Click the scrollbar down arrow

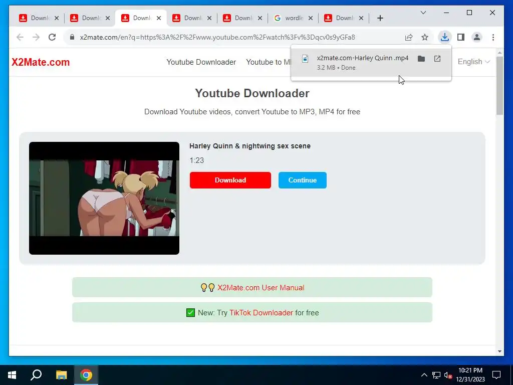tap(499, 351)
